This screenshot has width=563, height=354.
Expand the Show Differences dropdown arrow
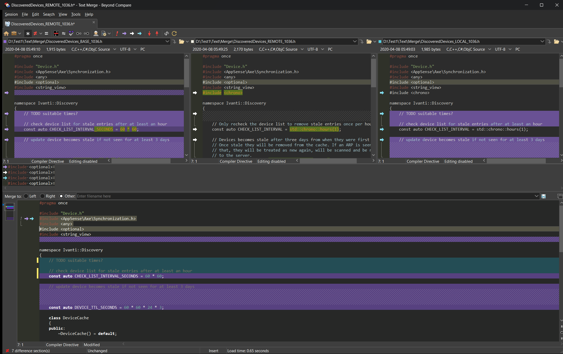pos(41,33)
